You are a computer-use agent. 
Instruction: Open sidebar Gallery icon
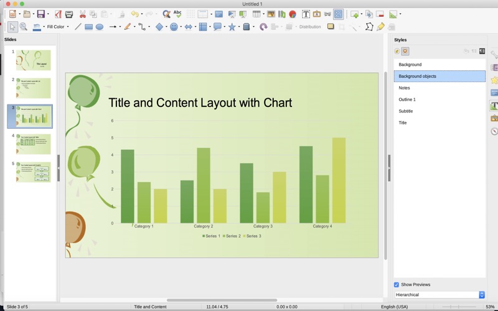494,118
